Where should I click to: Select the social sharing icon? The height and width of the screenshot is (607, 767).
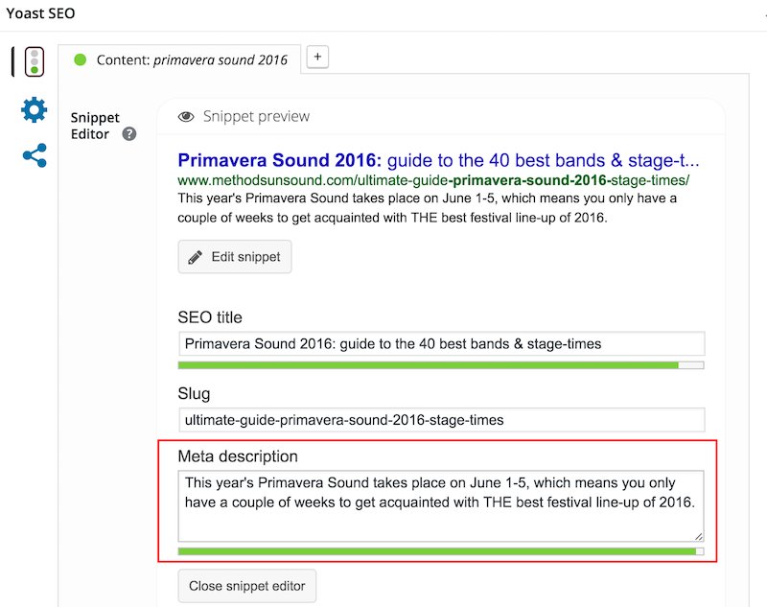[32, 153]
